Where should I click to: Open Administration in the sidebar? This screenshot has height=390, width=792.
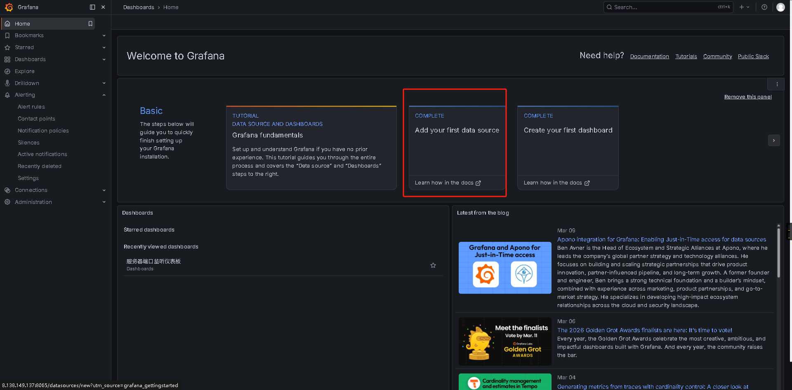[33, 202]
